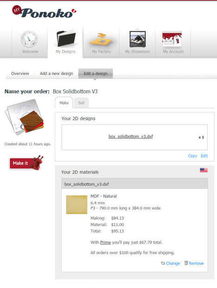The width and height of the screenshot is (217, 288).
Task: Open the My Showroom picture icon
Action: click(137, 39)
